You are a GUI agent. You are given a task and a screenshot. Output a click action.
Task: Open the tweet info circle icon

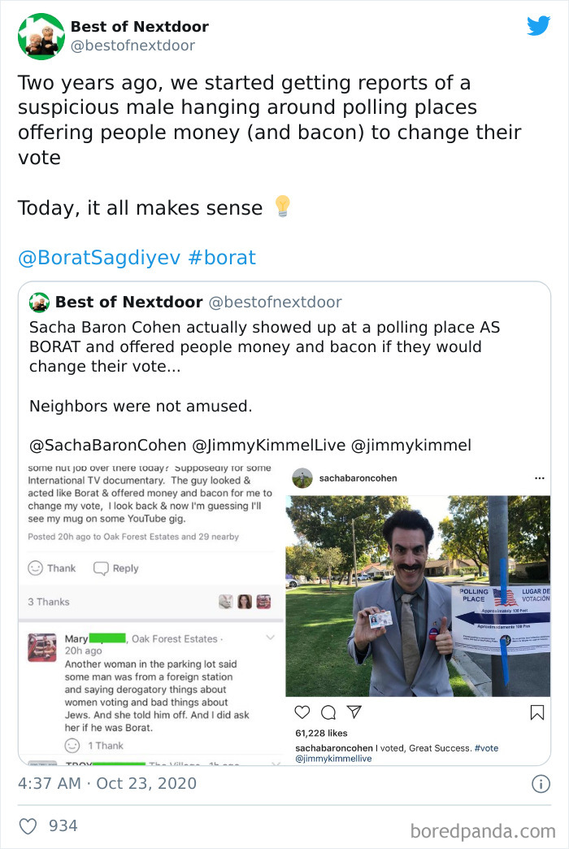tap(542, 783)
